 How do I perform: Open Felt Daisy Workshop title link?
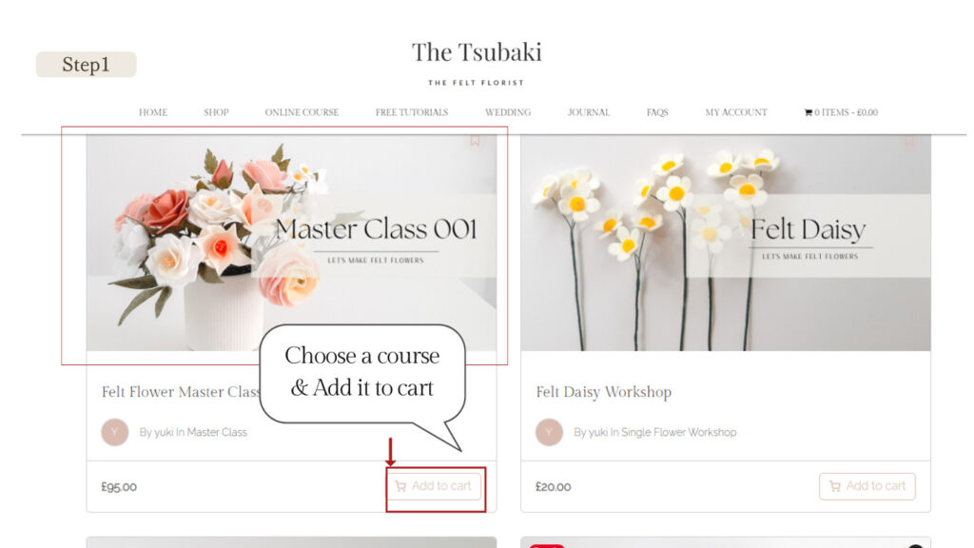click(x=604, y=392)
